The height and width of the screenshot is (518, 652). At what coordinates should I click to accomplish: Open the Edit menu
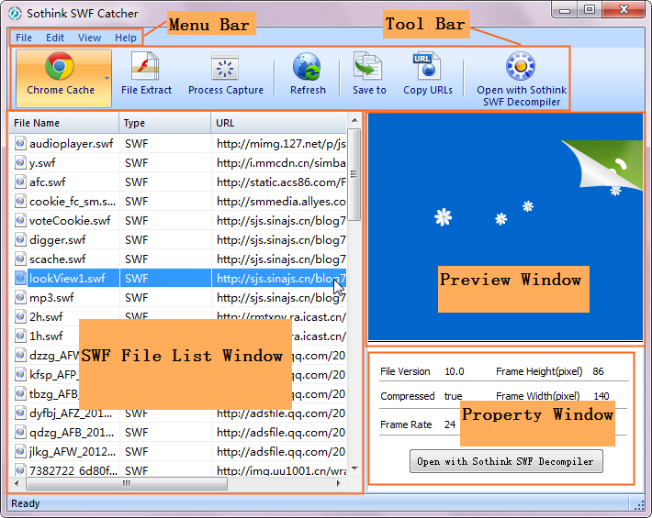tap(55, 38)
